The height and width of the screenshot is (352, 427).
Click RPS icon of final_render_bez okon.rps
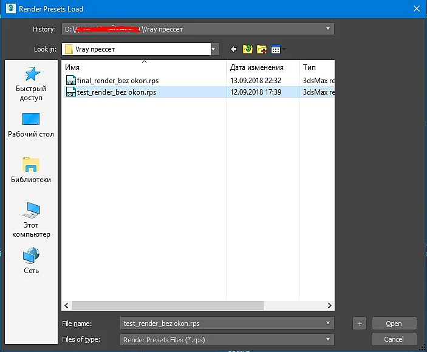[71, 81]
